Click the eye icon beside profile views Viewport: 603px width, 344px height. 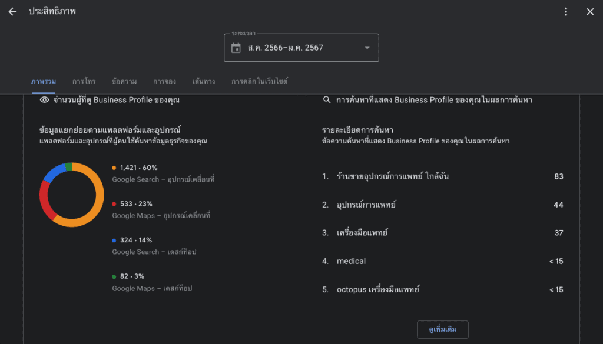[44, 101]
